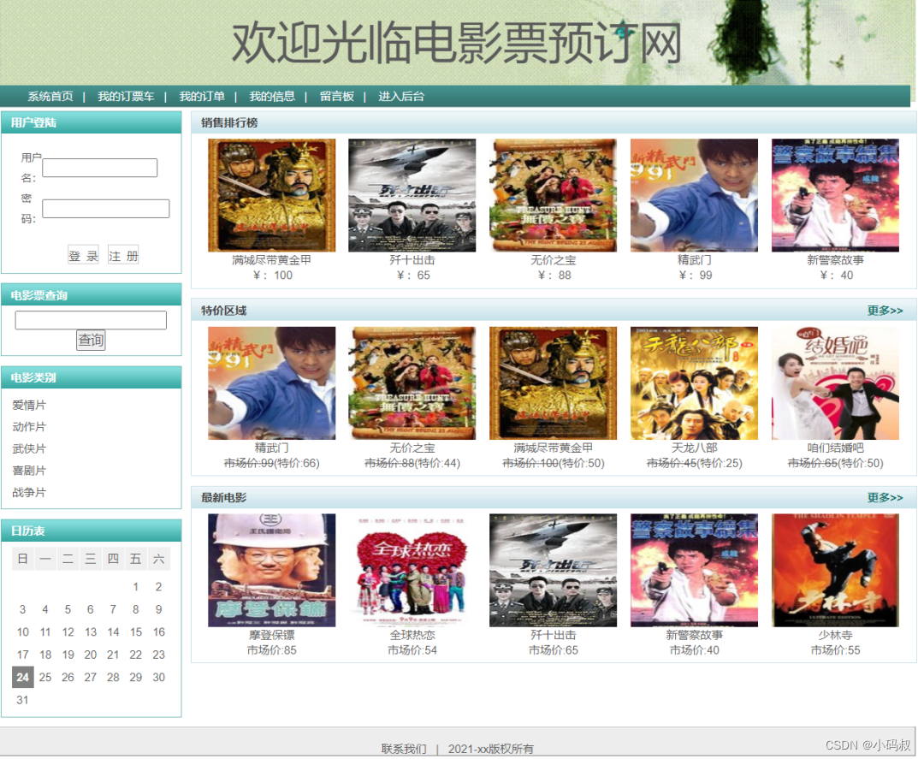The image size is (924, 759).
Task: Click price text ¥: 100 under 满城尽带黄金甲
Action: pyautogui.click(x=273, y=276)
